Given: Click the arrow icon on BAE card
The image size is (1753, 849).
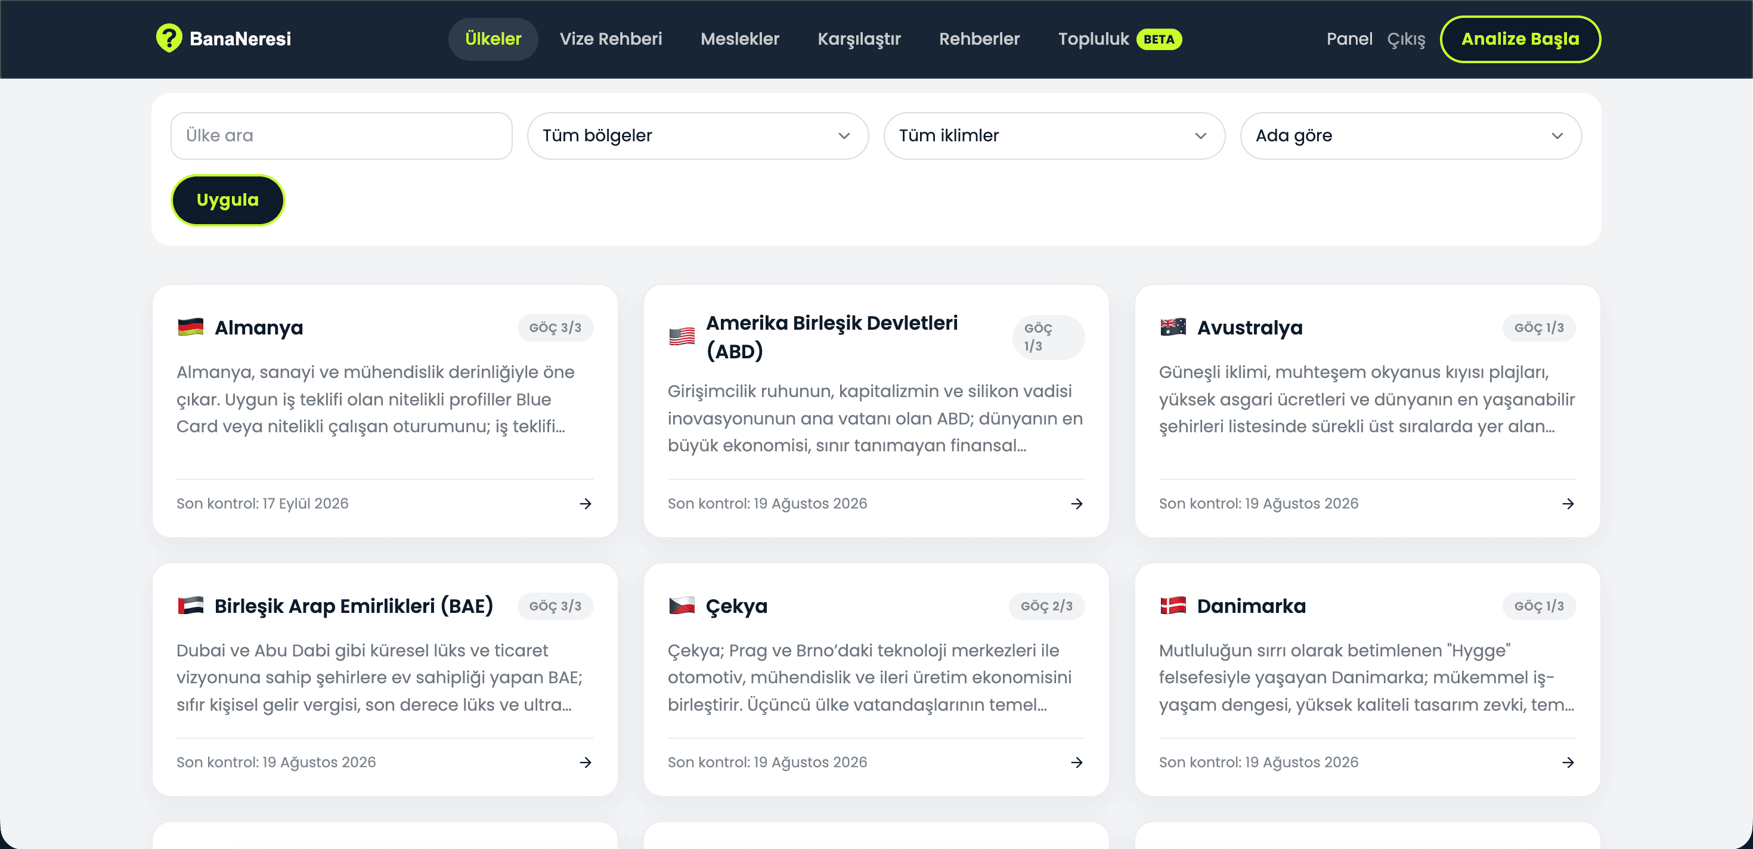Looking at the screenshot, I should click(x=586, y=762).
